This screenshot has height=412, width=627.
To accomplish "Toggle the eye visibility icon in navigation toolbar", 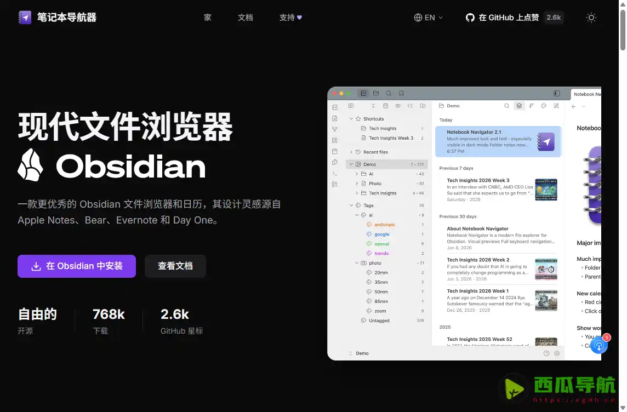I will click(398, 106).
